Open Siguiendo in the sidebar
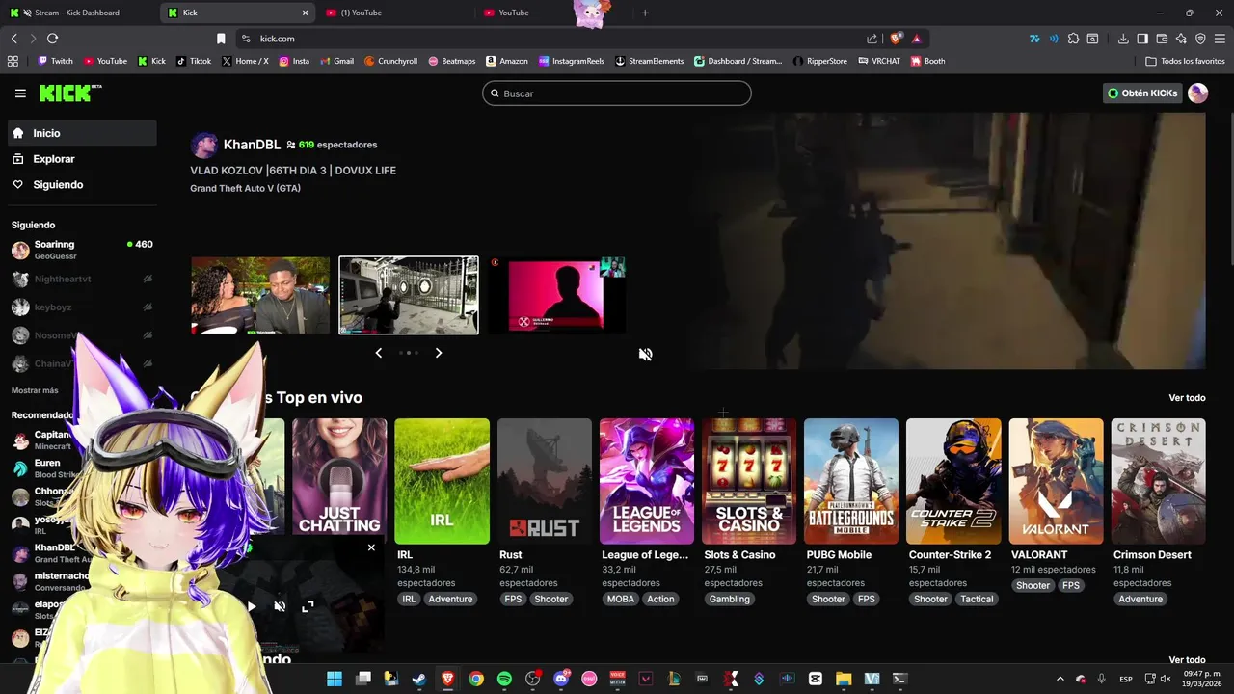This screenshot has height=694, width=1234. pos(82,184)
